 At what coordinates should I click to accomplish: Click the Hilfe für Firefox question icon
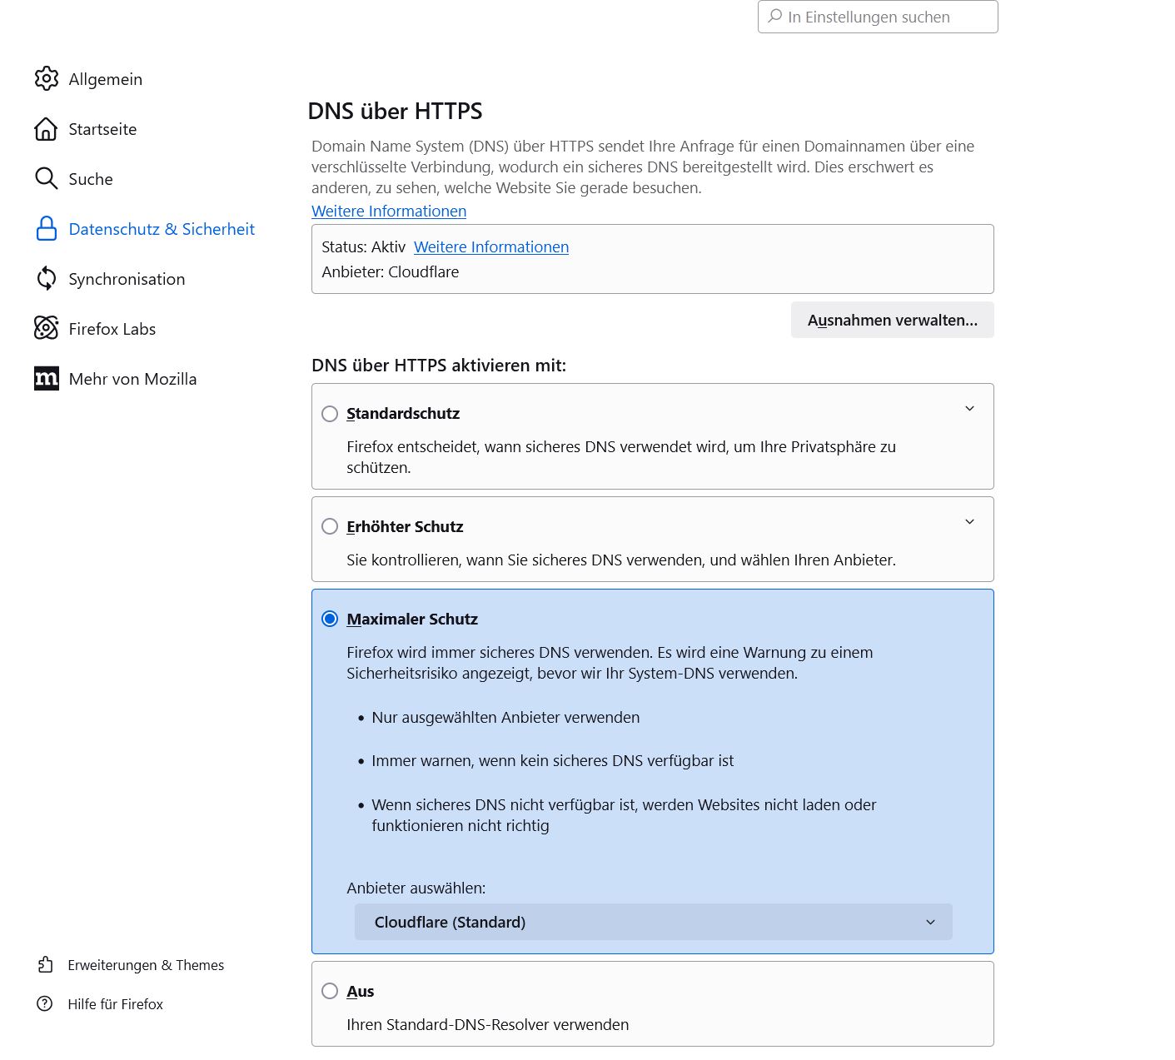point(45,1003)
